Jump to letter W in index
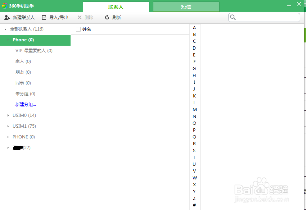Screen dimensions: 306x210 click(x=195, y=178)
